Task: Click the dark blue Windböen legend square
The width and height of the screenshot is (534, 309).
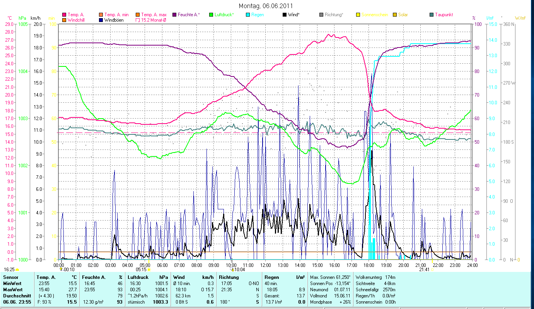Action: point(101,20)
